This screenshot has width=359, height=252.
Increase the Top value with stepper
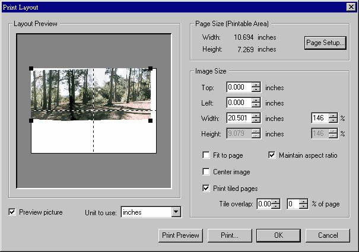tap(256, 85)
